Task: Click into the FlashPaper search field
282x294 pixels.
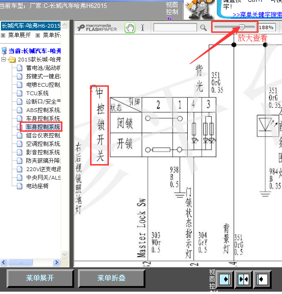Action: click(x=175, y=28)
